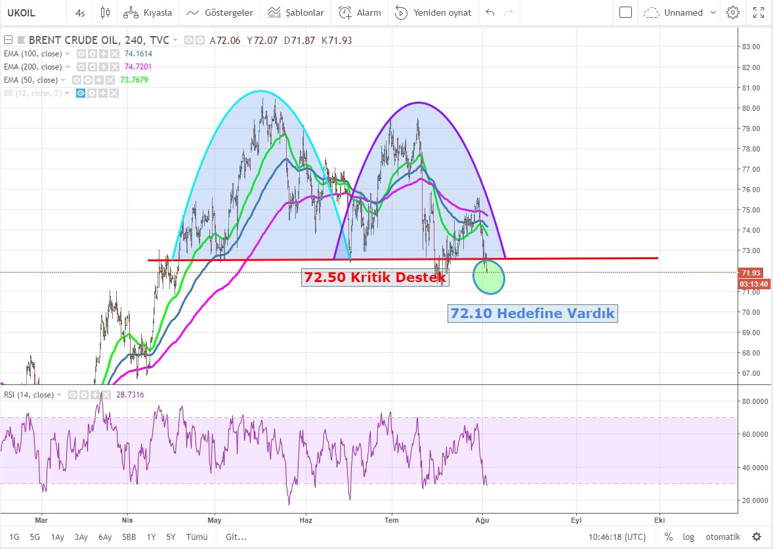
Task: Create an alert with the Alarm button
Action: (x=360, y=12)
